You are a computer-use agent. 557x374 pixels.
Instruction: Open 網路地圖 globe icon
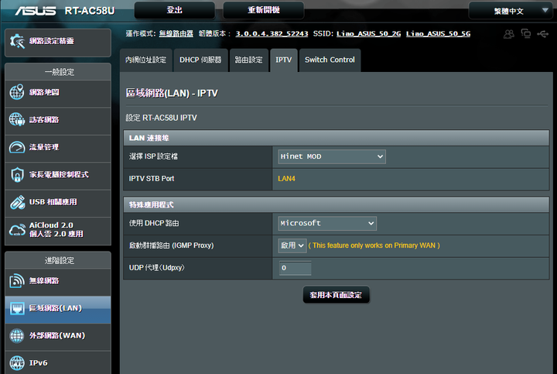17,92
